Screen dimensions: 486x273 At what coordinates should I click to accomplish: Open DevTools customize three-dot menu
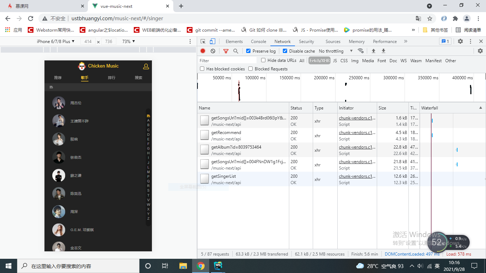click(470, 41)
